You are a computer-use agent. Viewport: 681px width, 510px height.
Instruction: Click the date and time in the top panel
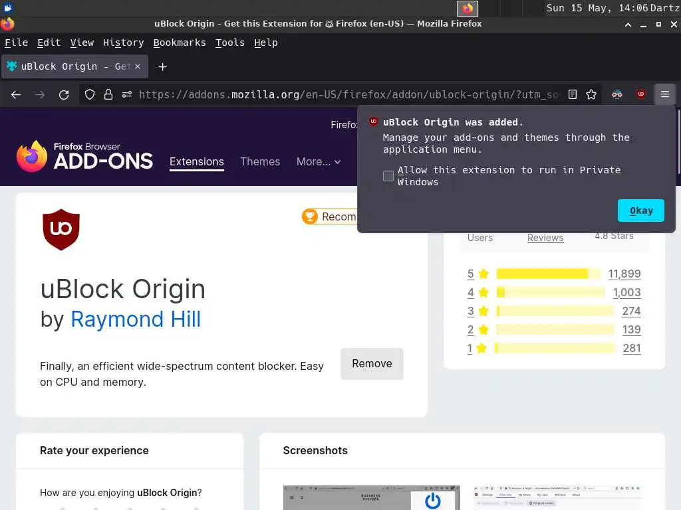tap(597, 8)
